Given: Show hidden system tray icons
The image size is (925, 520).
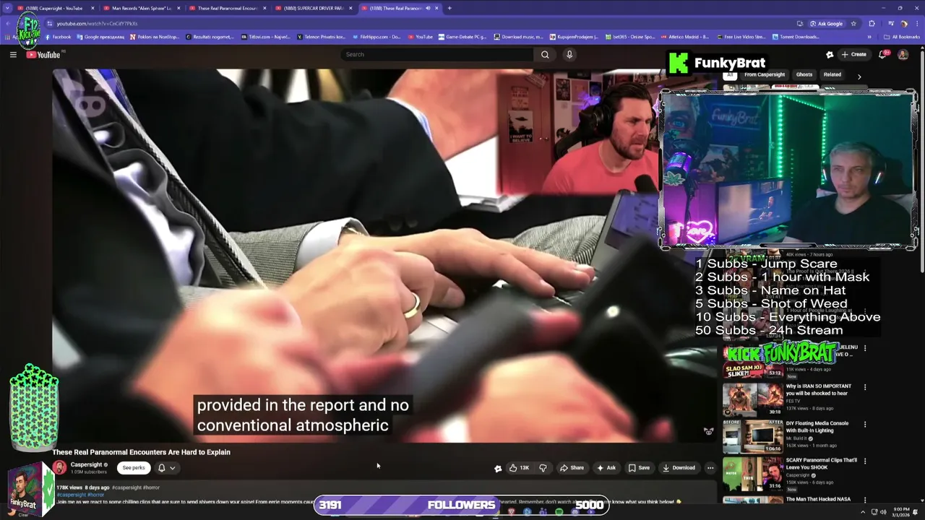Looking at the screenshot, I should coord(863,512).
